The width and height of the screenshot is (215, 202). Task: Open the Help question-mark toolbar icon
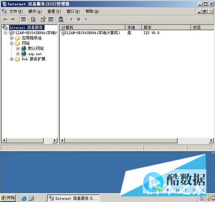[43, 19]
